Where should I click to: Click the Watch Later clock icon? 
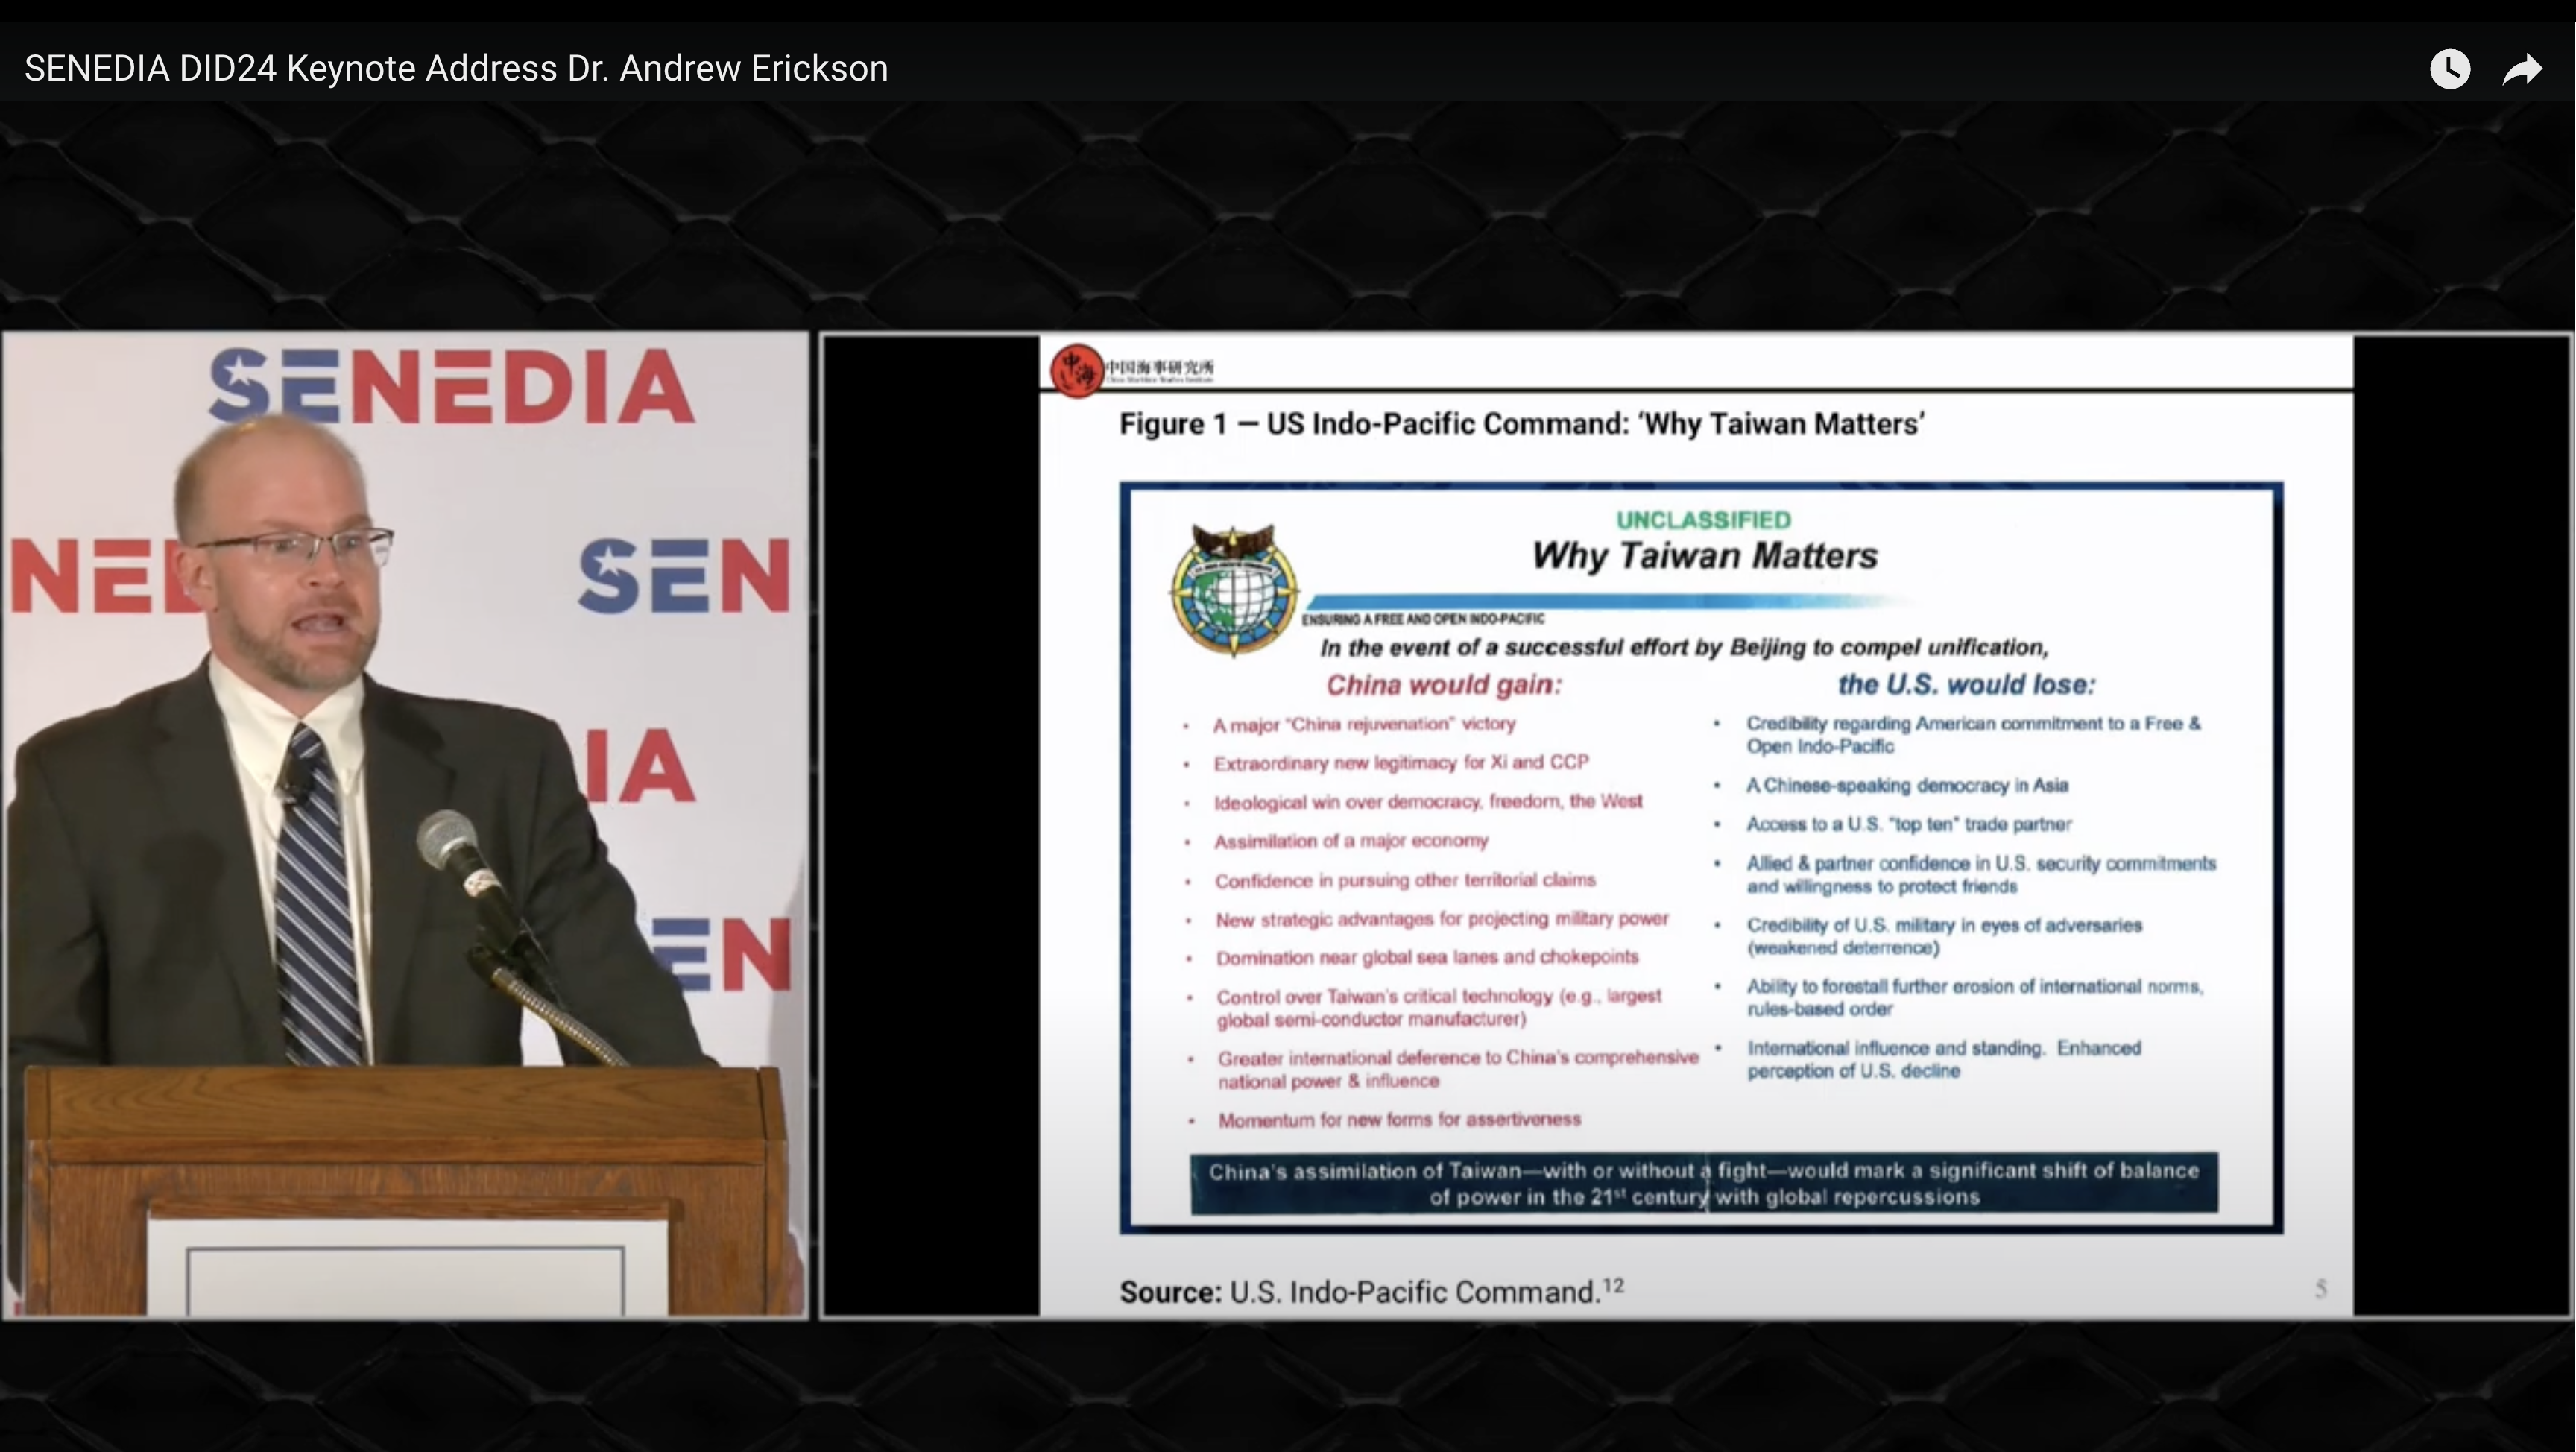click(x=2450, y=69)
